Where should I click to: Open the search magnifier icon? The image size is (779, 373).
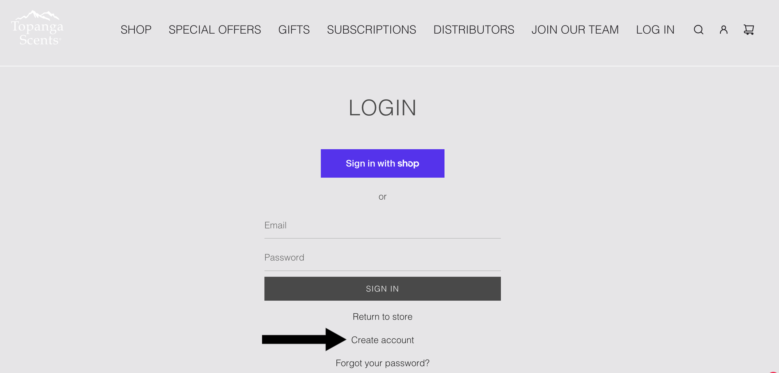698,30
